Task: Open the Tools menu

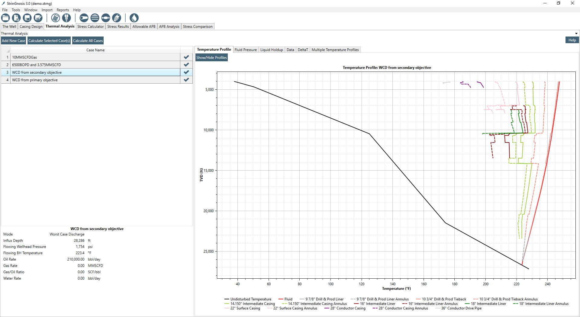Action: [x=16, y=10]
